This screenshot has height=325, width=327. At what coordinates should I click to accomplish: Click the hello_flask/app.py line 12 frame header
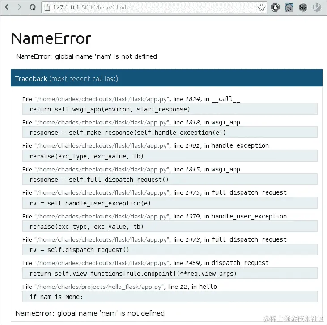click(119, 287)
